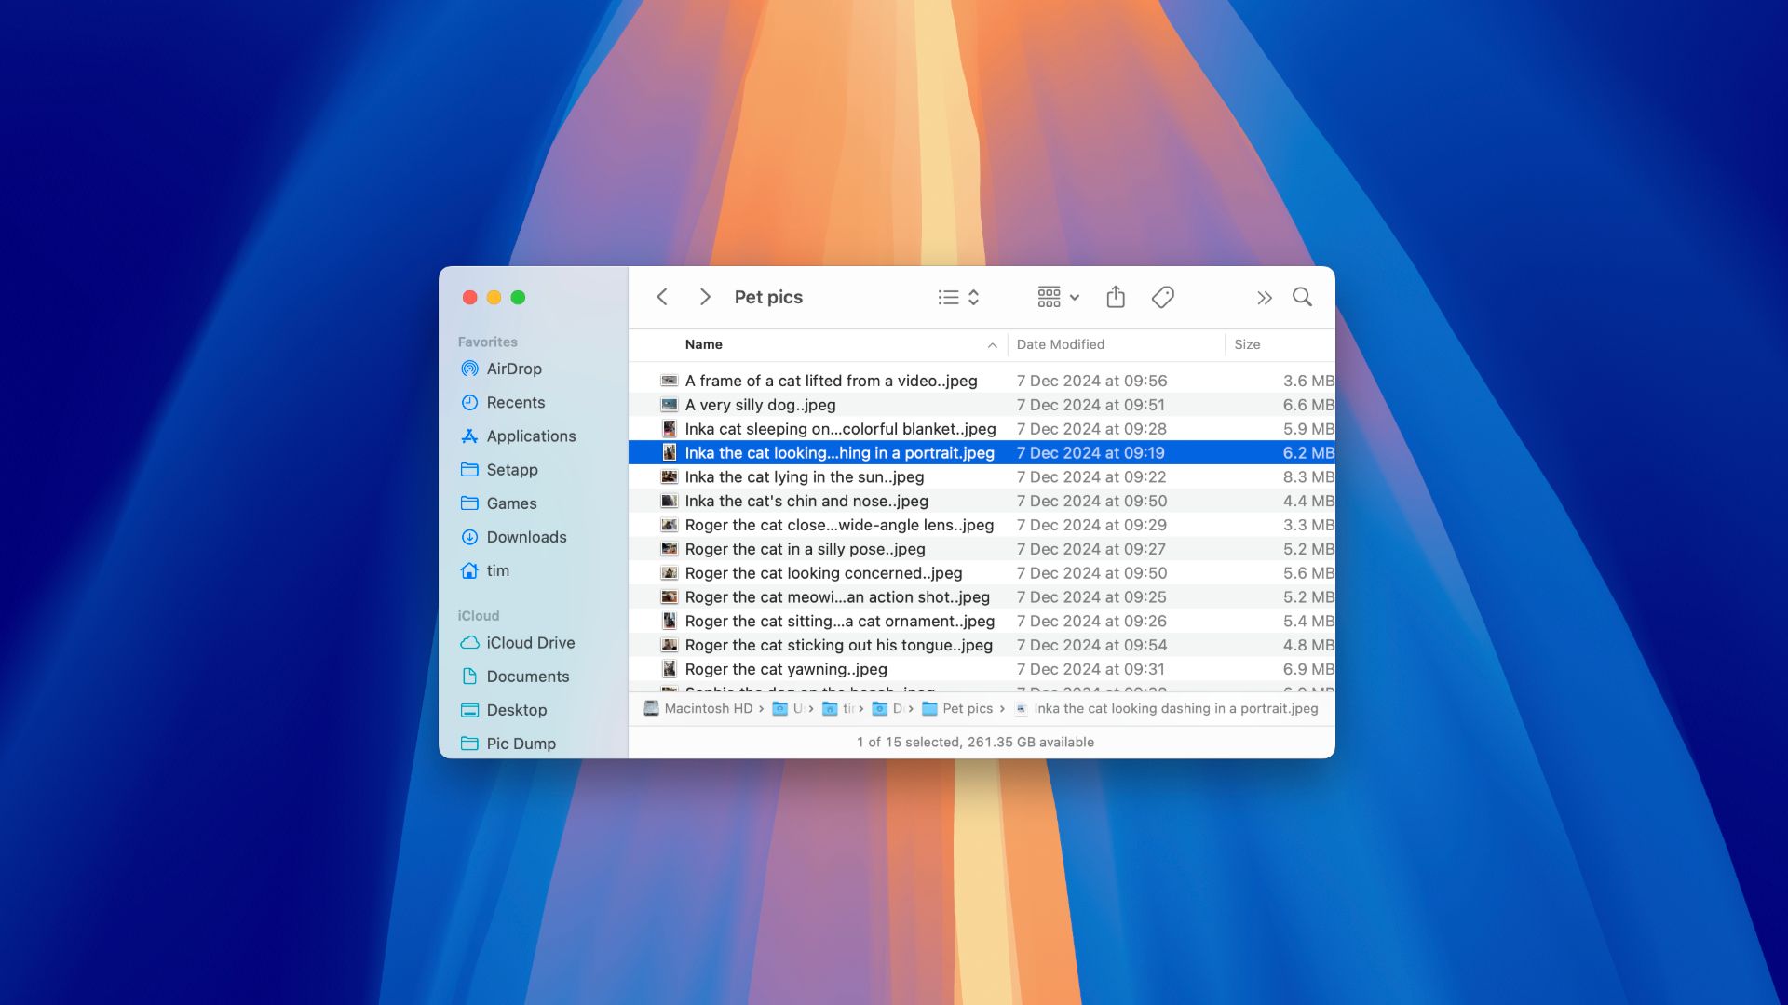Click the grid view icon in toolbar

1048,297
